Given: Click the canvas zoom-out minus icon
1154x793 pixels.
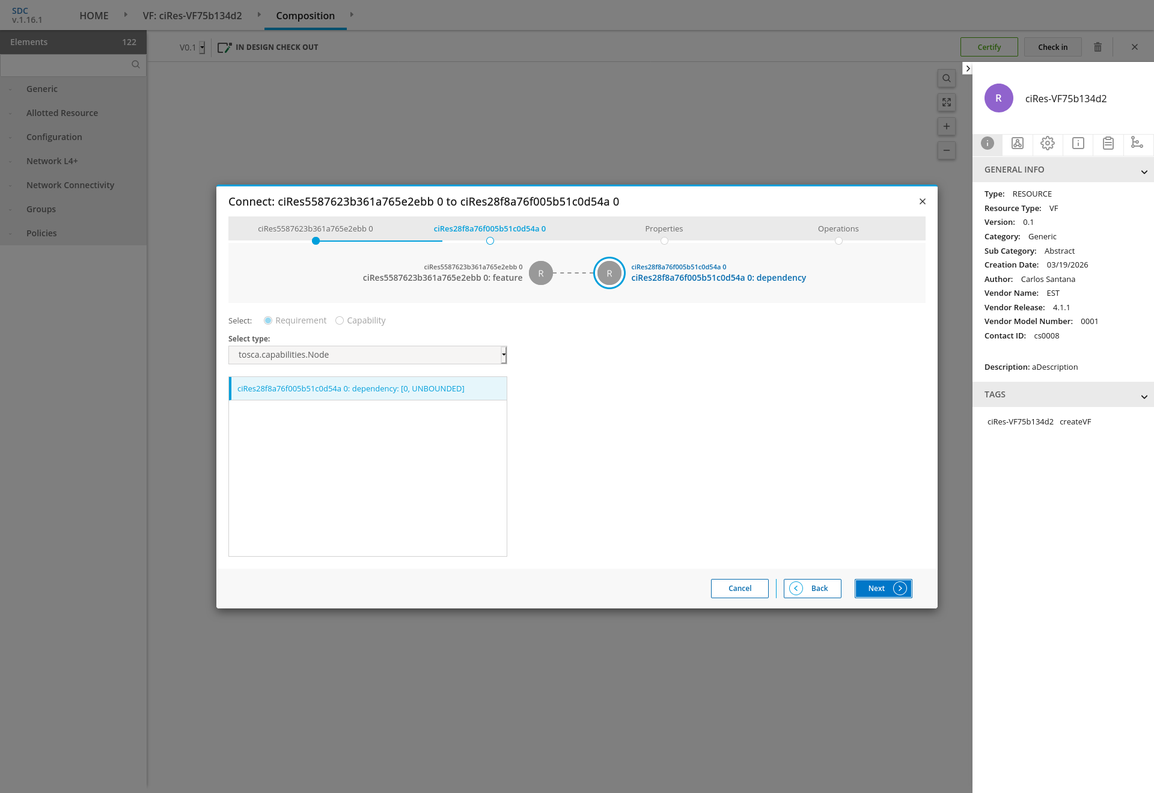Looking at the screenshot, I should tap(947, 150).
